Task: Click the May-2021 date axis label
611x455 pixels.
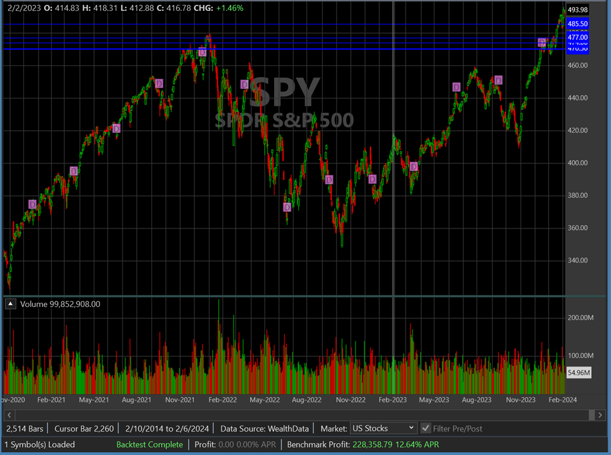Action: click(94, 400)
